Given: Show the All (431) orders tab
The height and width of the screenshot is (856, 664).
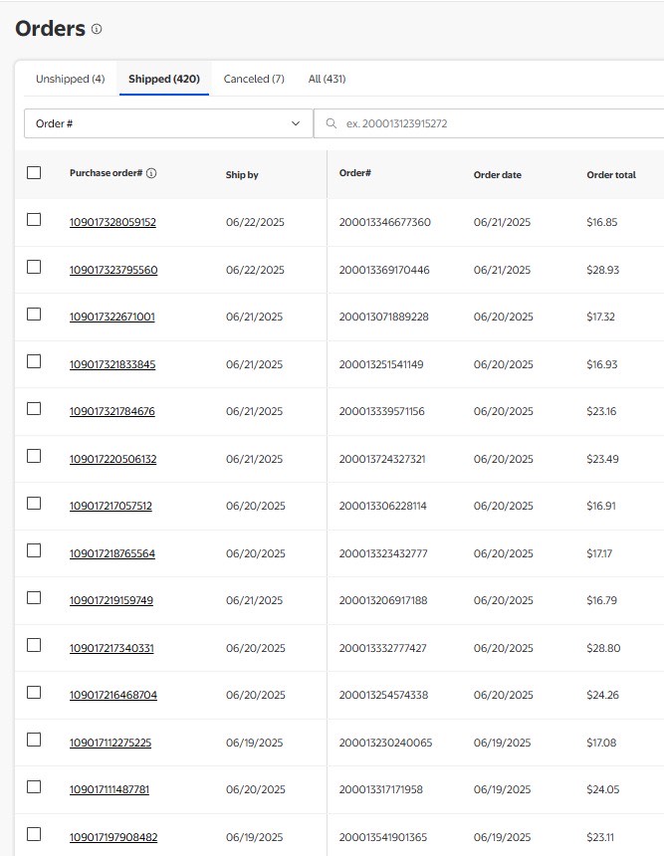Looking at the screenshot, I should coord(327,79).
